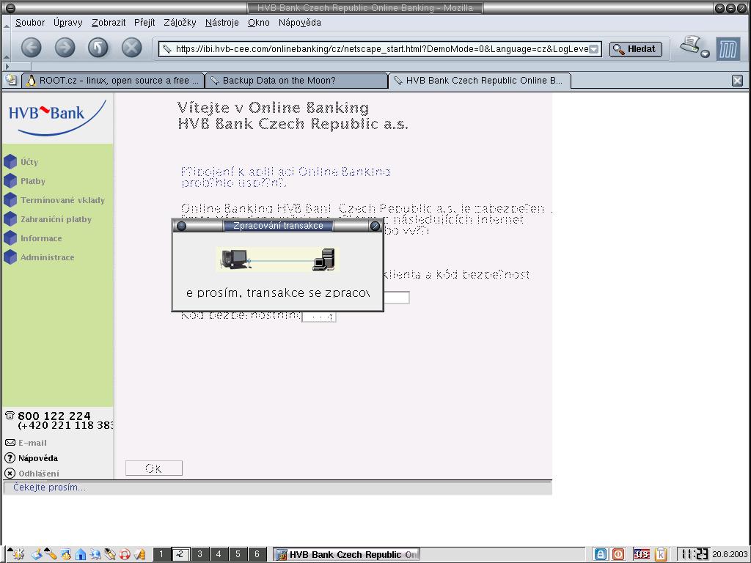751x563 pixels.
Task: Click the 11:23 clock in the panel
Action: tap(695, 554)
